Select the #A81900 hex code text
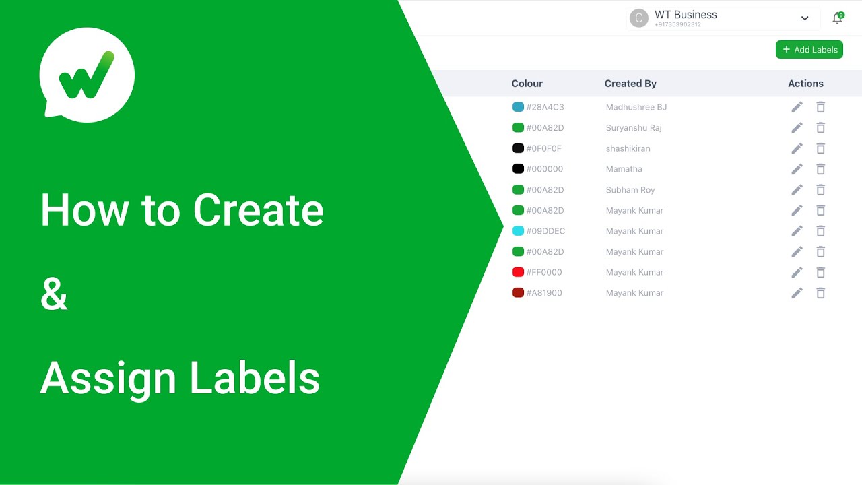 [544, 293]
